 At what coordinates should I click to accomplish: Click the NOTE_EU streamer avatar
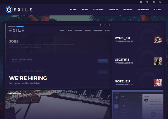click(x=158, y=83)
